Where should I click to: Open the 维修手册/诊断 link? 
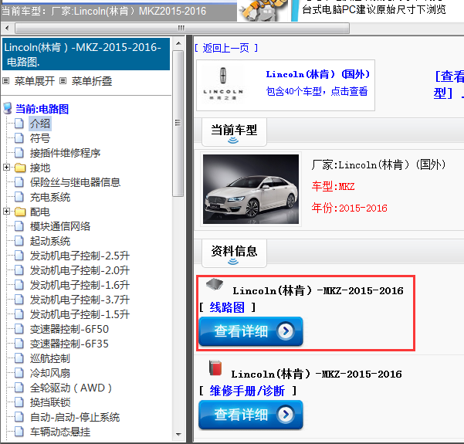point(247,391)
